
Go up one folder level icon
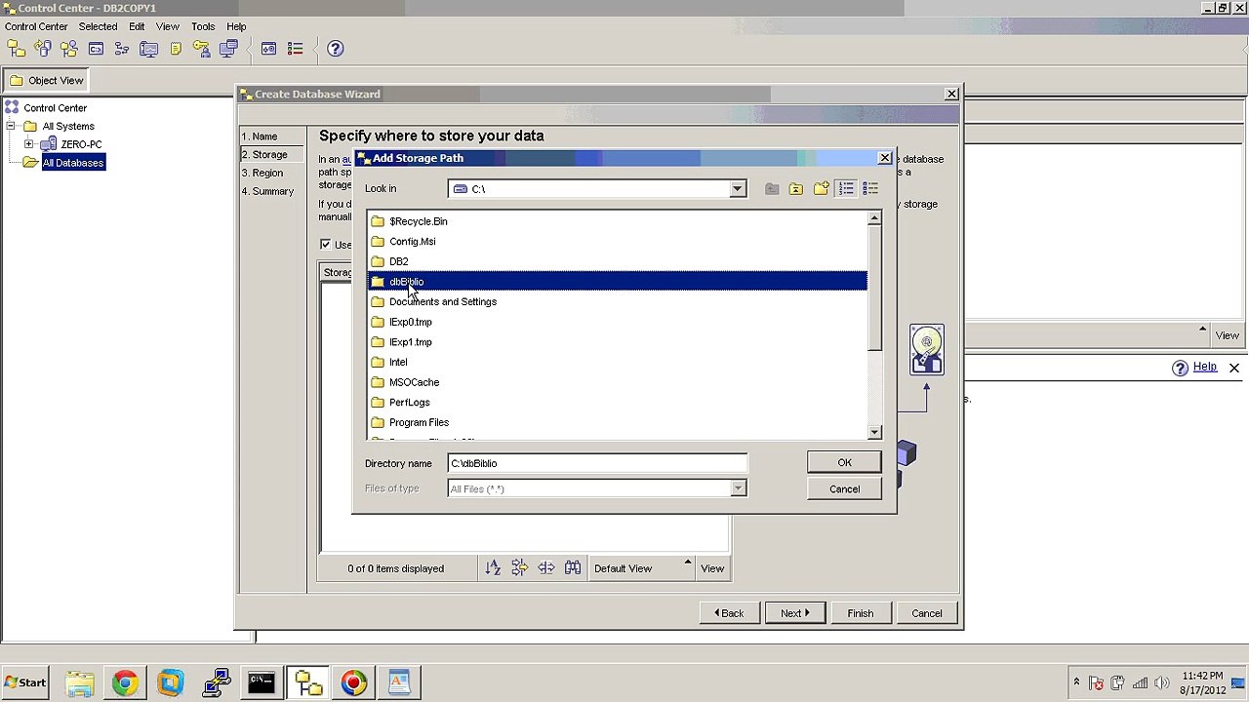click(x=772, y=189)
